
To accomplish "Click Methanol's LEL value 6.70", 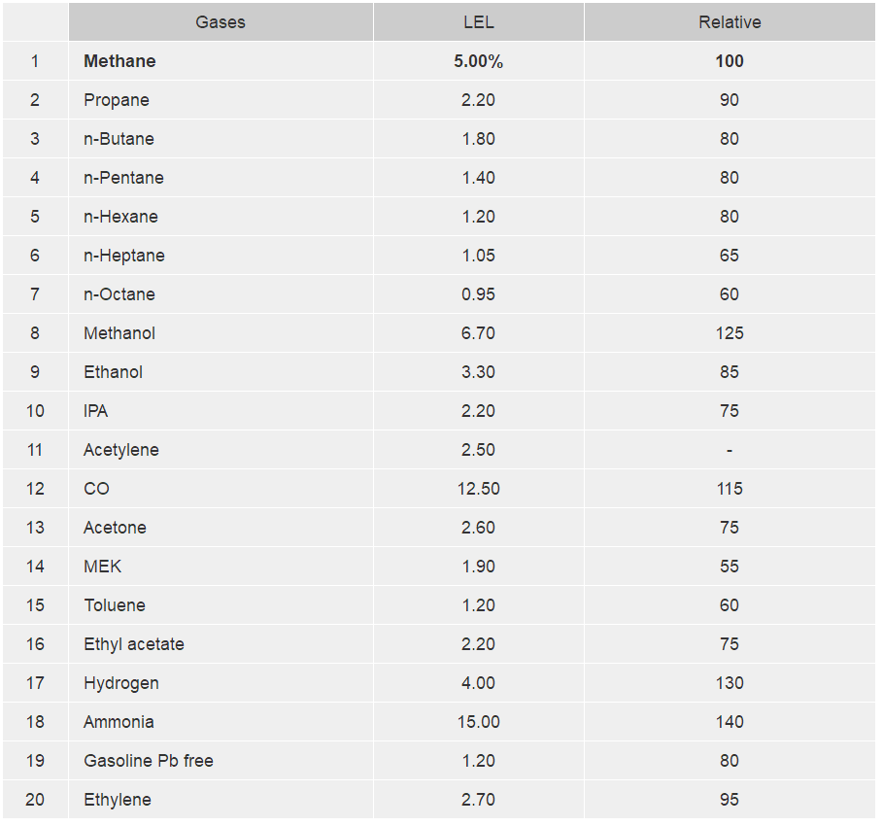I will [478, 333].
